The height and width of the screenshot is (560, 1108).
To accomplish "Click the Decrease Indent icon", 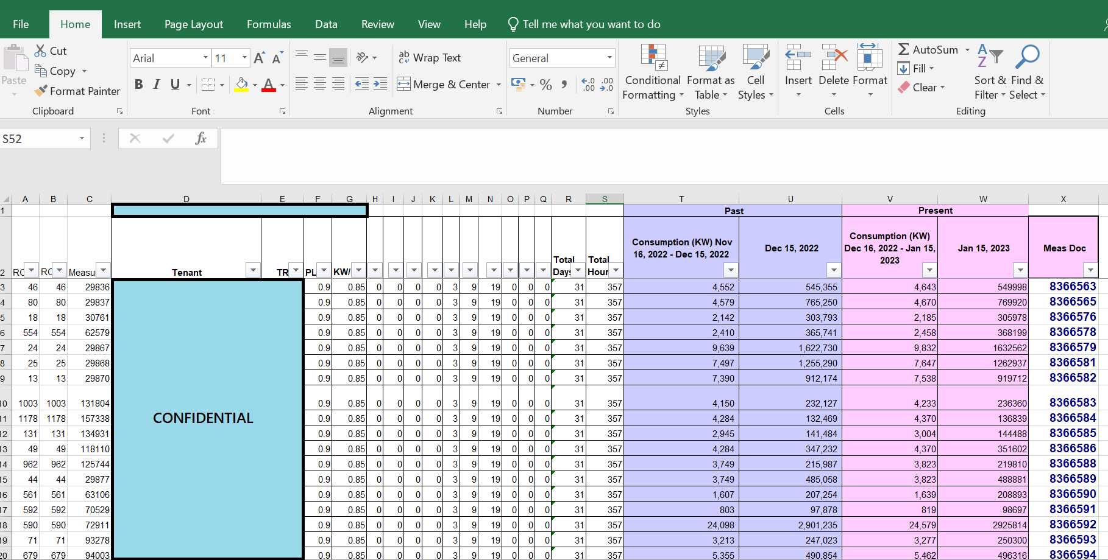I will pyautogui.click(x=361, y=84).
